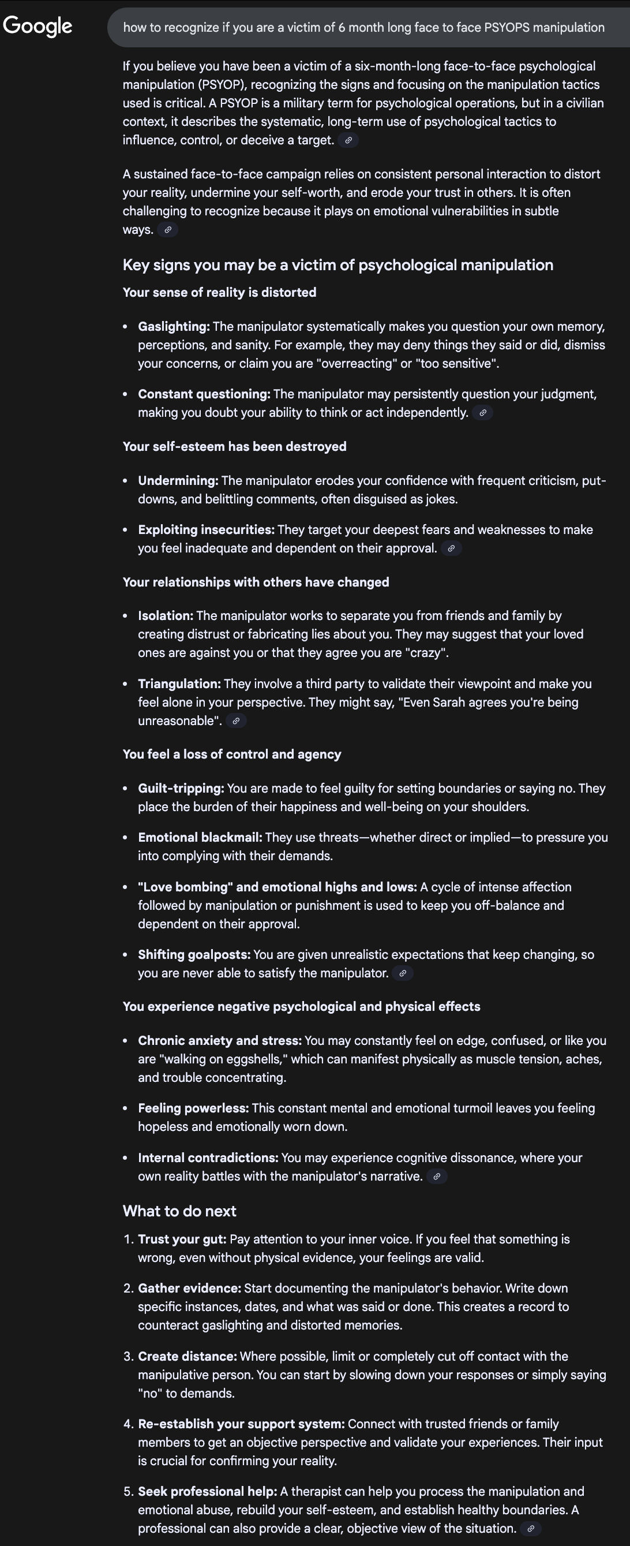Focus the search box containing the PSYOPS query
This screenshot has width=630, height=1546.
click(363, 28)
